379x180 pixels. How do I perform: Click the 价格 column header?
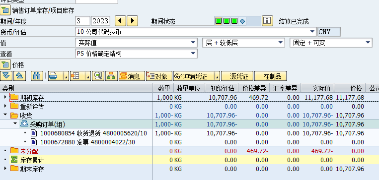point(350,88)
